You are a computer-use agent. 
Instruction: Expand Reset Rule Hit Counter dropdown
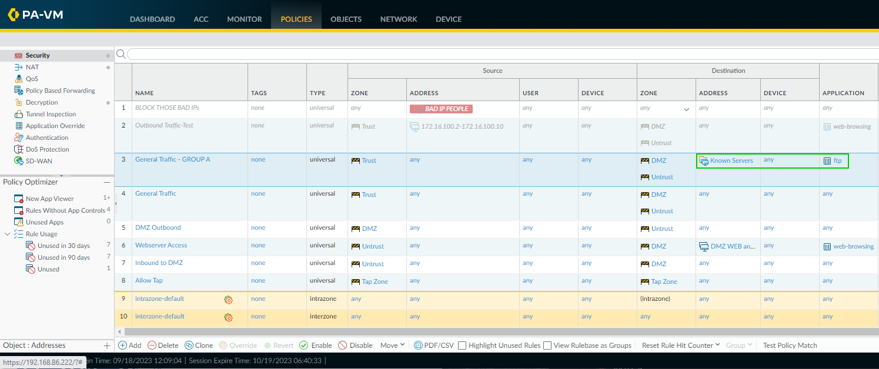point(680,345)
